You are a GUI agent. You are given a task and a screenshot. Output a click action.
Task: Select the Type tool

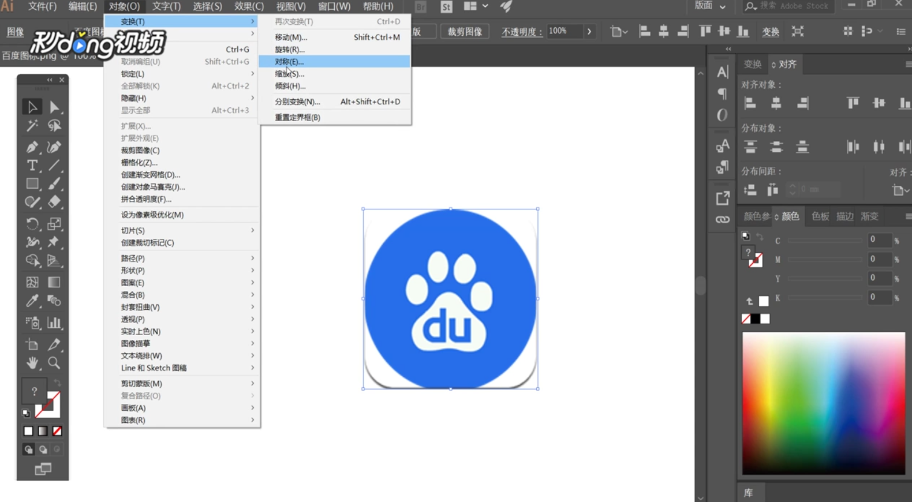pyautogui.click(x=32, y=166)
